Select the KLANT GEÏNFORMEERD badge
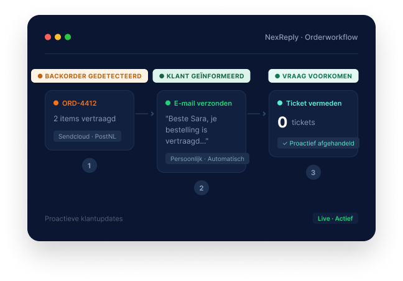The height and width of the screenshot is (281, 403). pos(201,76)
